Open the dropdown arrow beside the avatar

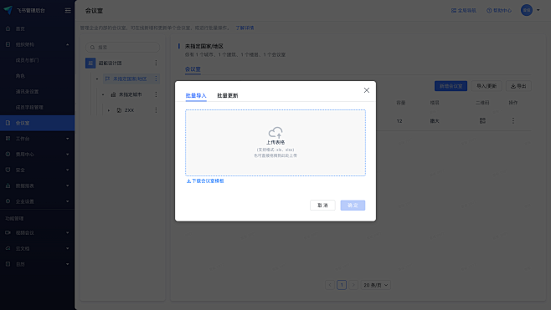(538, 10)
